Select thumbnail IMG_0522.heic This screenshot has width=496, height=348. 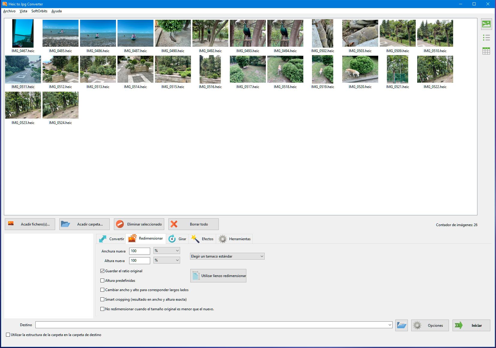click(435, 69)
